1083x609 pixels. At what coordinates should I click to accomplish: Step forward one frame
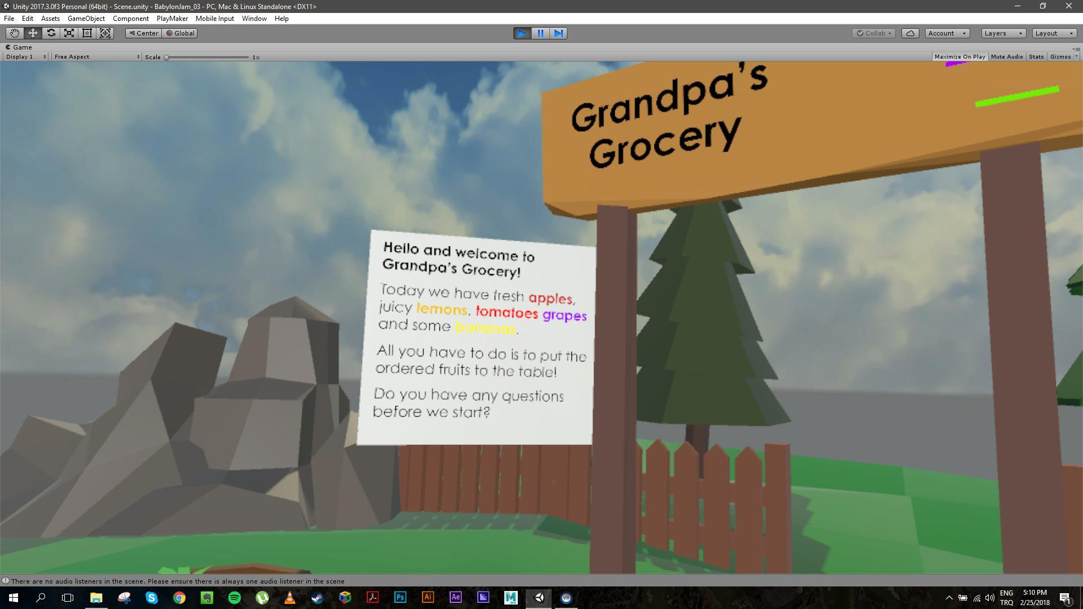[558, 33]
